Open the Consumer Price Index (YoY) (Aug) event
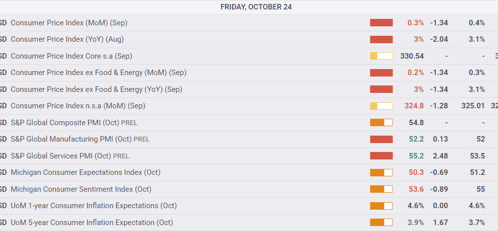Screen dimensions: 498x231 click(x=67, y=39)
